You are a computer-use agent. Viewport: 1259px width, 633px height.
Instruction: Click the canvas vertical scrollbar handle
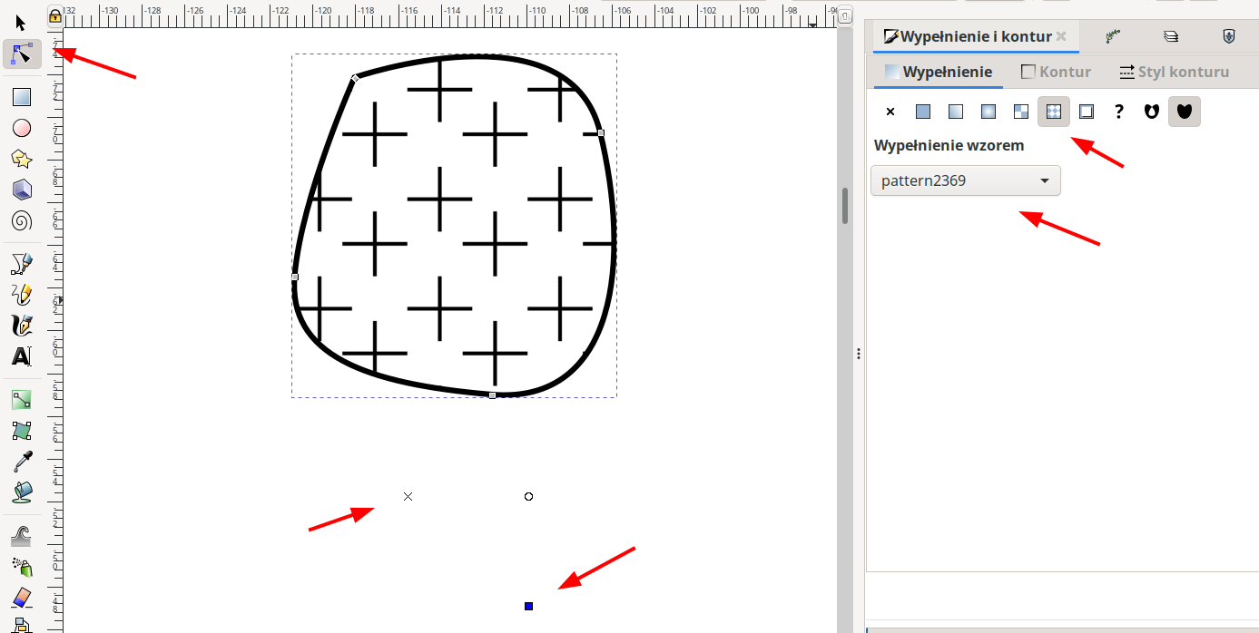[x=845, y=205]
